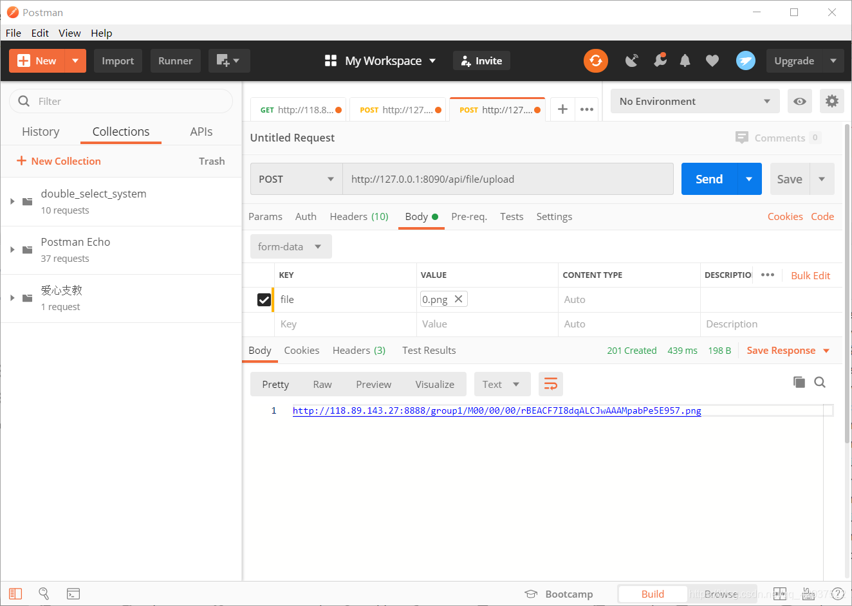Image resolution: width=852 pixels, height=606 pixels.
Task: Open the No Environment selector
Action: [x=695, y=101]
